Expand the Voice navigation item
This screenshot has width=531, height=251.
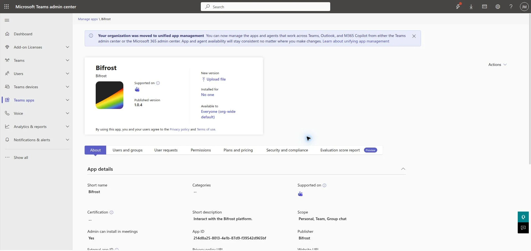point(67,113)
